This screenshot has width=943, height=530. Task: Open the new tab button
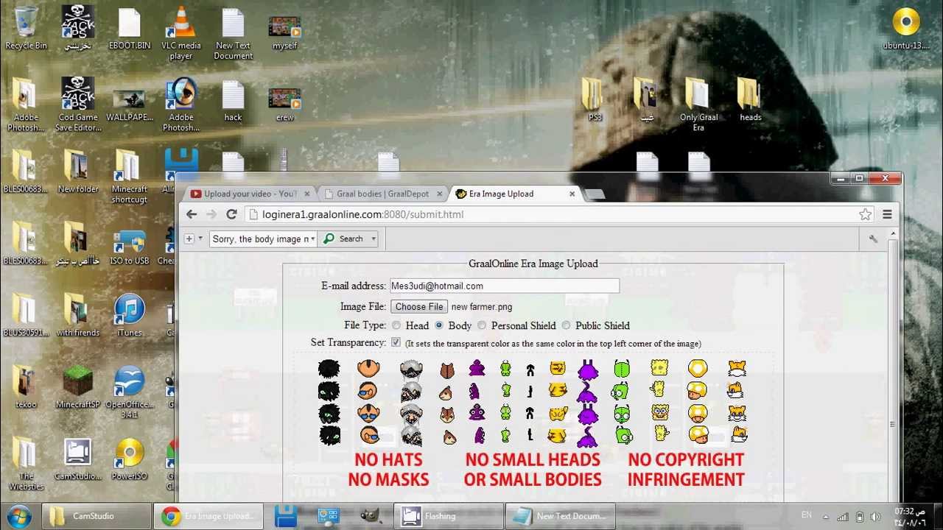(x=595, y=194)
